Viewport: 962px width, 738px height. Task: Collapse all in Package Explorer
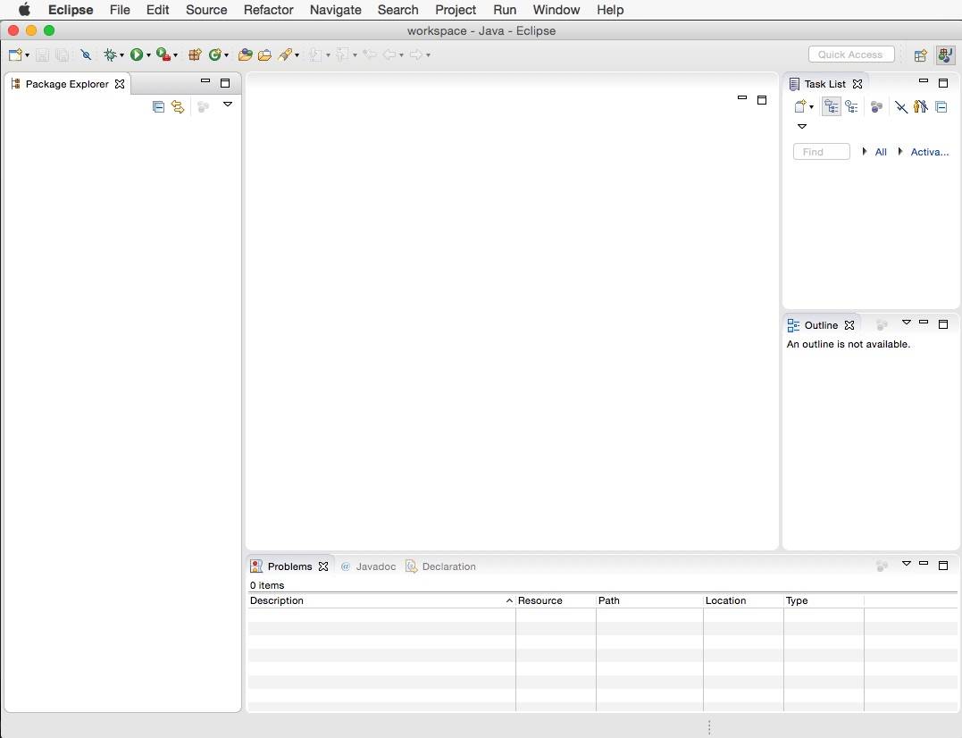tap(158, 107)
